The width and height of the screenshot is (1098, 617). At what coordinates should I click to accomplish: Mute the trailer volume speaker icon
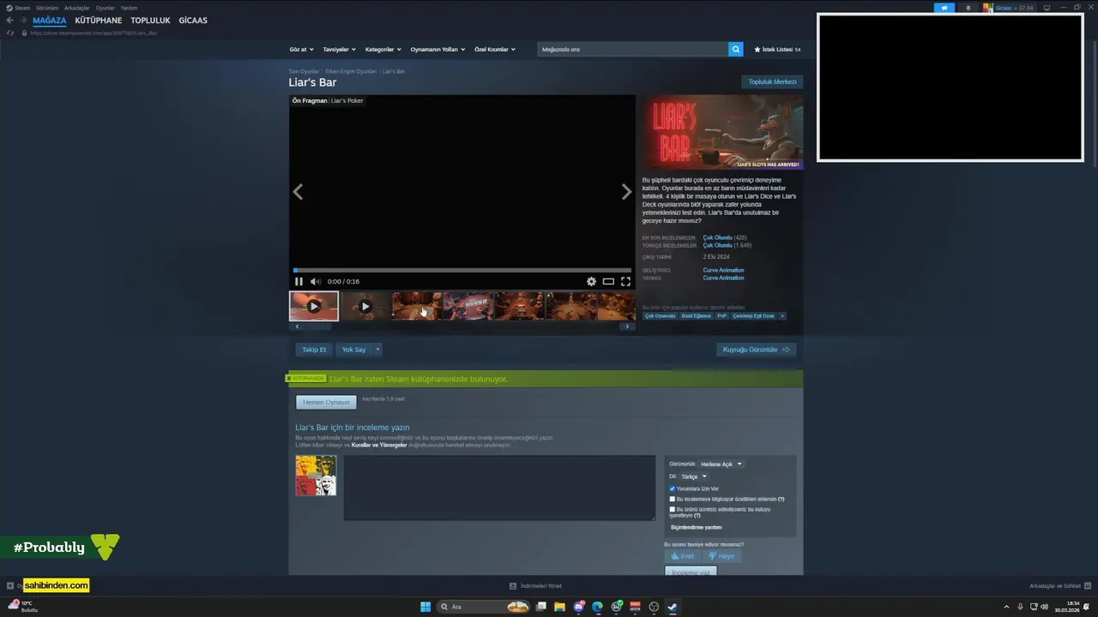315,281
